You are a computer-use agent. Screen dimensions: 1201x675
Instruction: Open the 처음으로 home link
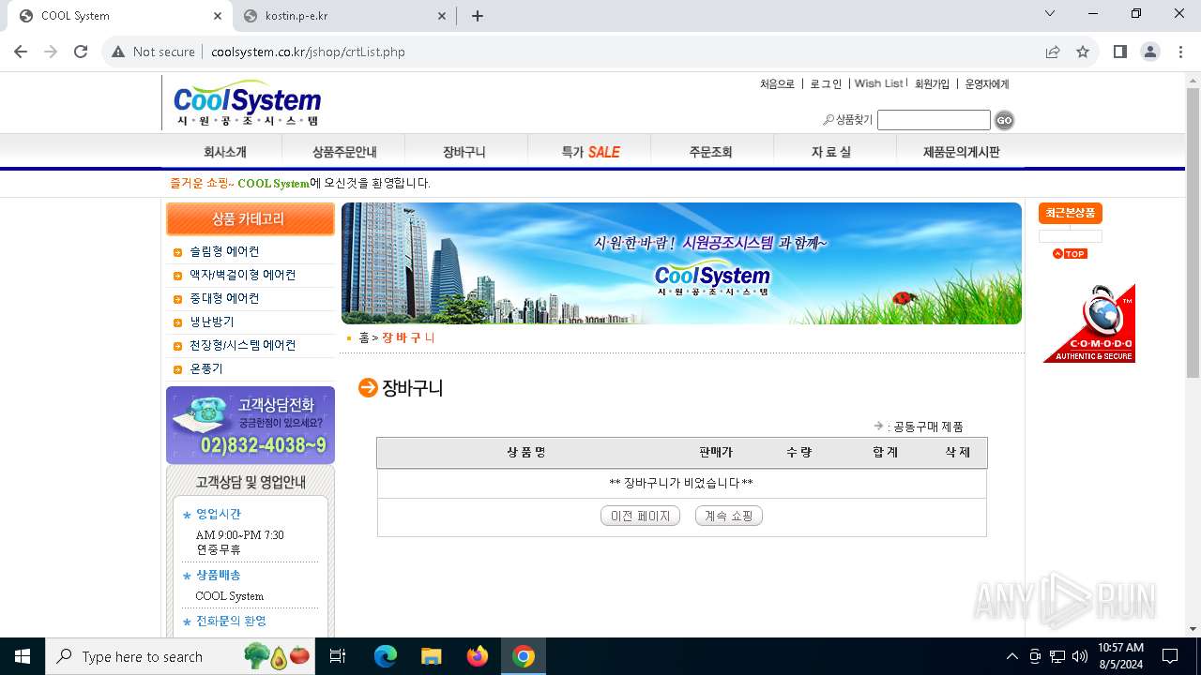tap(777, 83)
